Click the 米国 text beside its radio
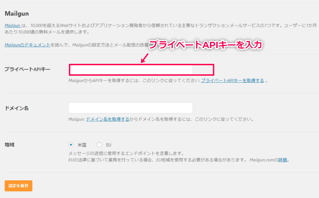This screenshot has height=198, width=319. tap(82, 145)
